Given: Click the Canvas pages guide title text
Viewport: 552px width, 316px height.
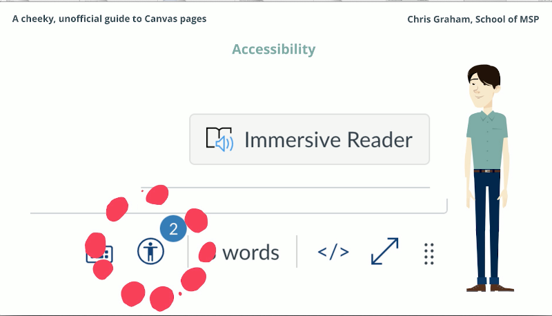Looking at the screenshot, I should [x=109, y=19].
